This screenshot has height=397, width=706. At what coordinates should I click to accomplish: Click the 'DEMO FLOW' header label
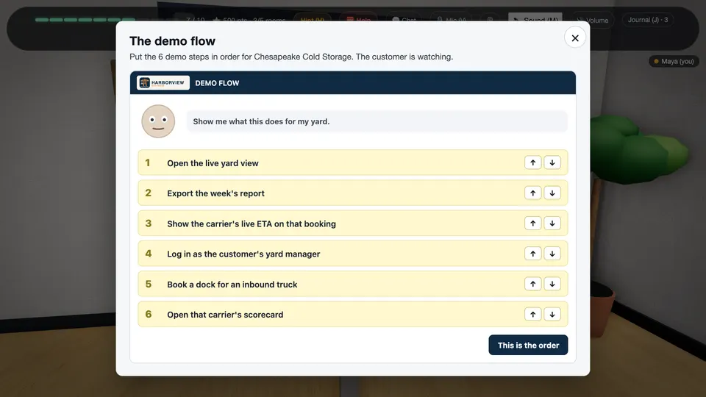pos(217,83)
